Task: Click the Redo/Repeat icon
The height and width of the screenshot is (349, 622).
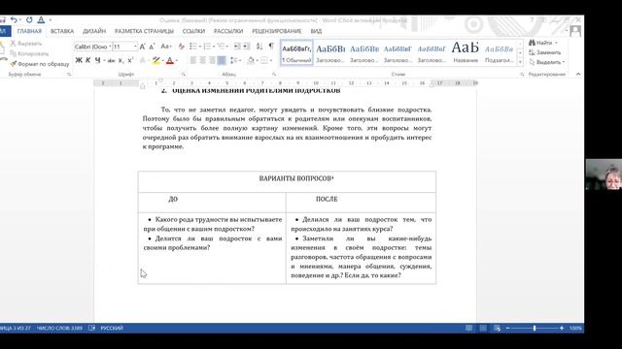Action: (x=29, y=19)
